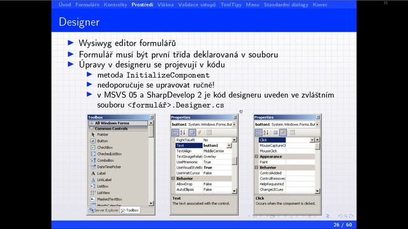Collapse the Common Controls group
The image size is (408, 229).
[92, 128]
